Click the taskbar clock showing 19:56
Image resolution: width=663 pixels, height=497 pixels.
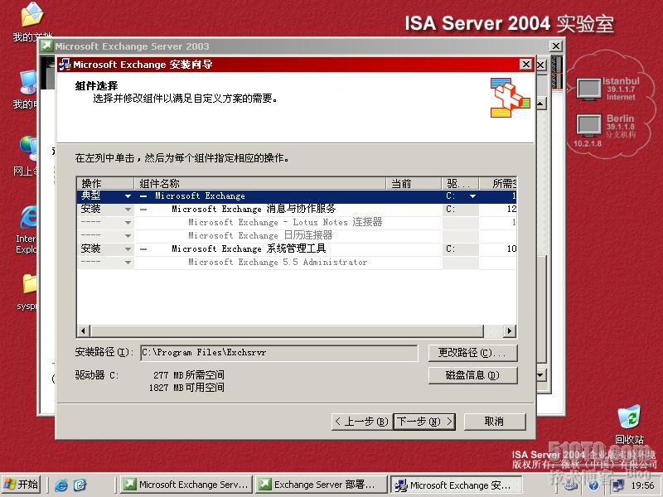tap(642, 485)
